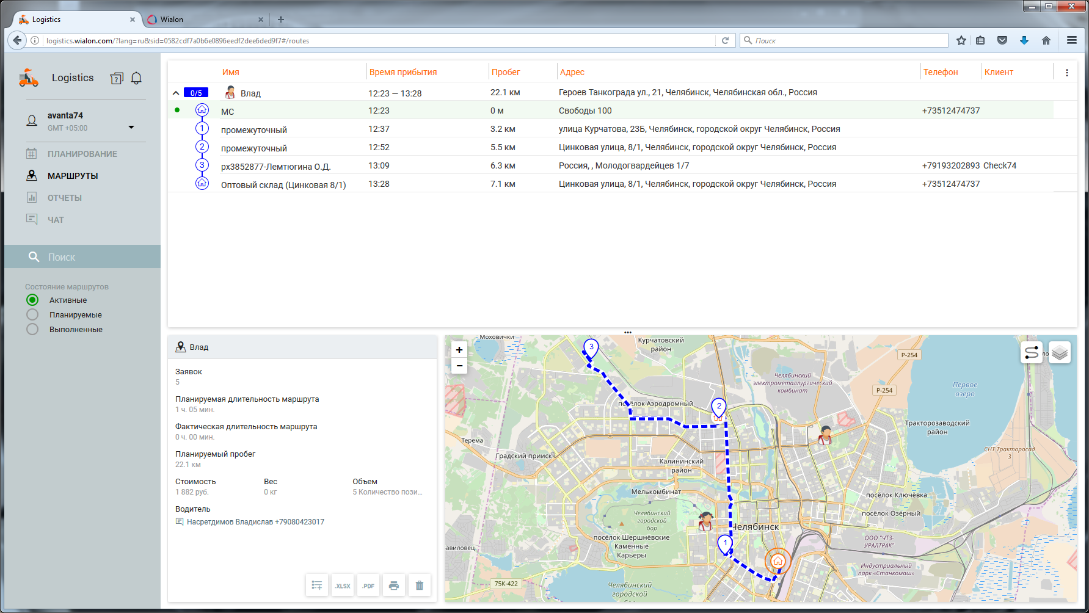This screenshot has width=1089, height=613.
Task: Delete the route with trash icon
Action: point(420,586)
